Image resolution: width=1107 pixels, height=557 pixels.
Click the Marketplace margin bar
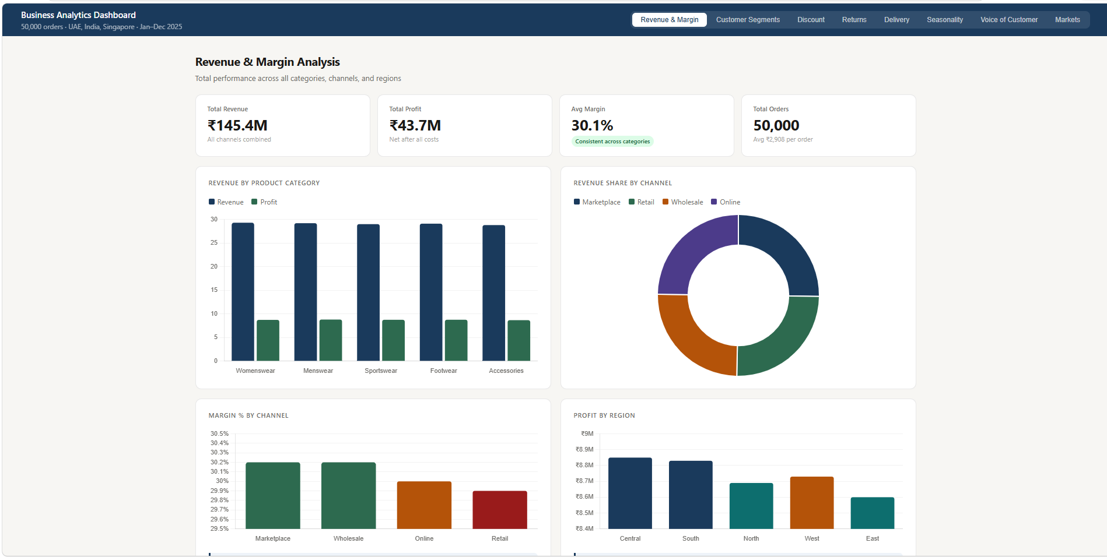coord(273,496)
